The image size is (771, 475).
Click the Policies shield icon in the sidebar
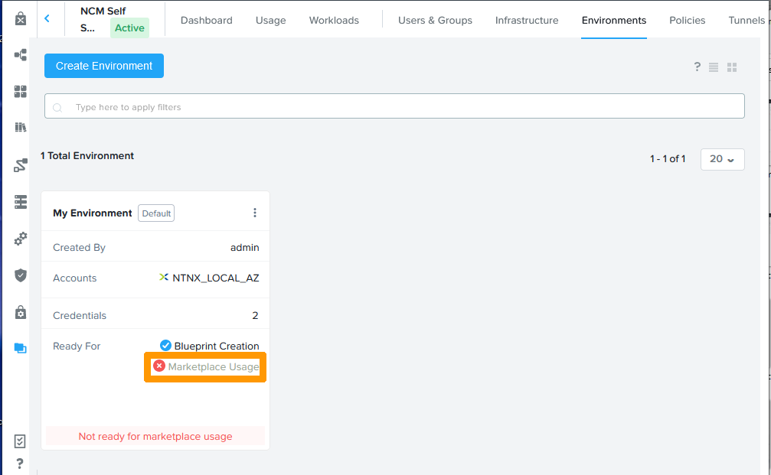pyautogui.click(x=19, y=275)
